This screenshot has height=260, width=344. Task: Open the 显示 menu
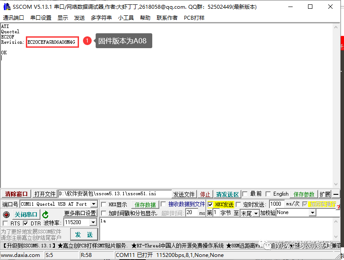(x=63, y=18)
